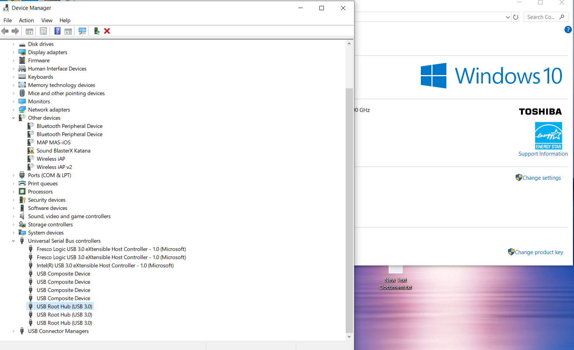Click Change product key link
Viewport: 574px width, 350px height.
539,252
